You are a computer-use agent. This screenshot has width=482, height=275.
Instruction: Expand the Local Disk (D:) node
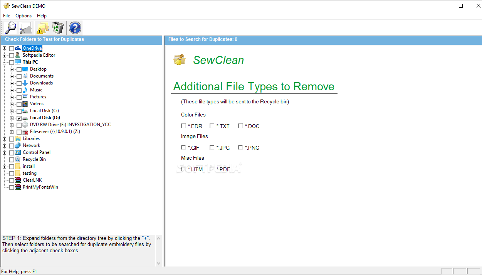pos(12,118)
